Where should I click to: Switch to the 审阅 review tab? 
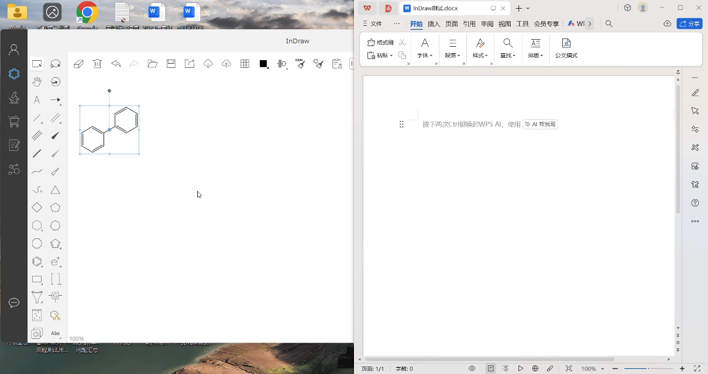487,24
